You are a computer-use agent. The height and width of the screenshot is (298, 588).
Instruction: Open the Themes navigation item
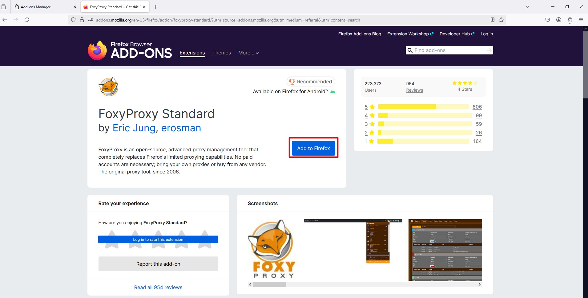(x=221, y=53)
